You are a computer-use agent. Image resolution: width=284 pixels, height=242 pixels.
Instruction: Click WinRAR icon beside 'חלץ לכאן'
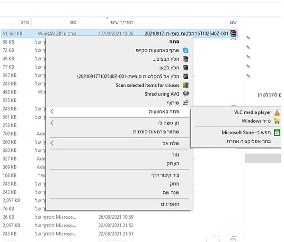[186, 68]
